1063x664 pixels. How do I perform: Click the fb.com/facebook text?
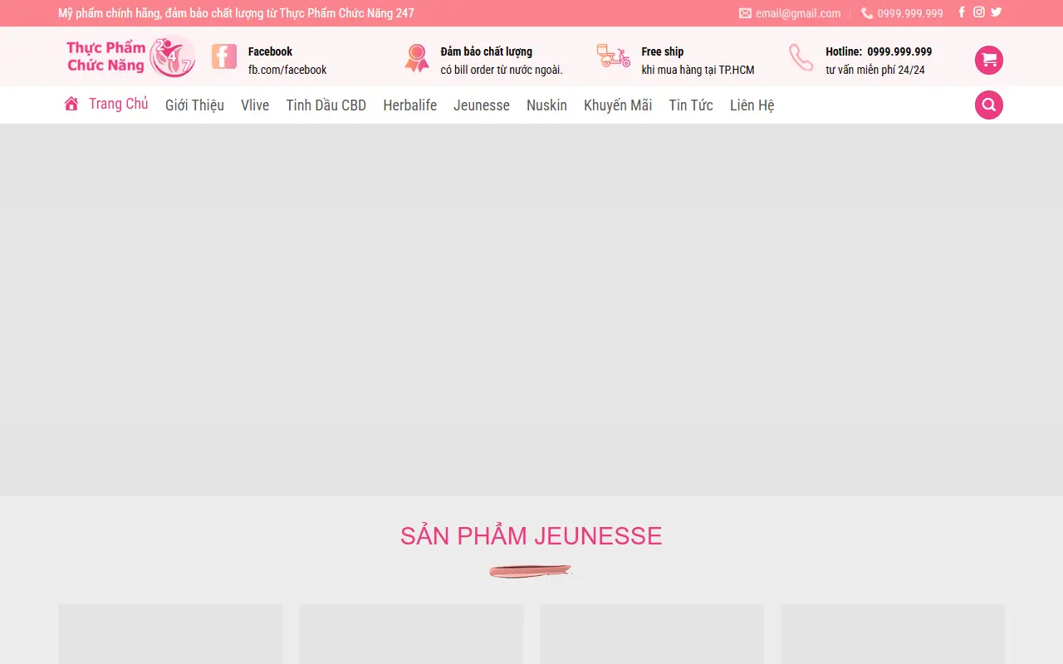click(287, 70)
